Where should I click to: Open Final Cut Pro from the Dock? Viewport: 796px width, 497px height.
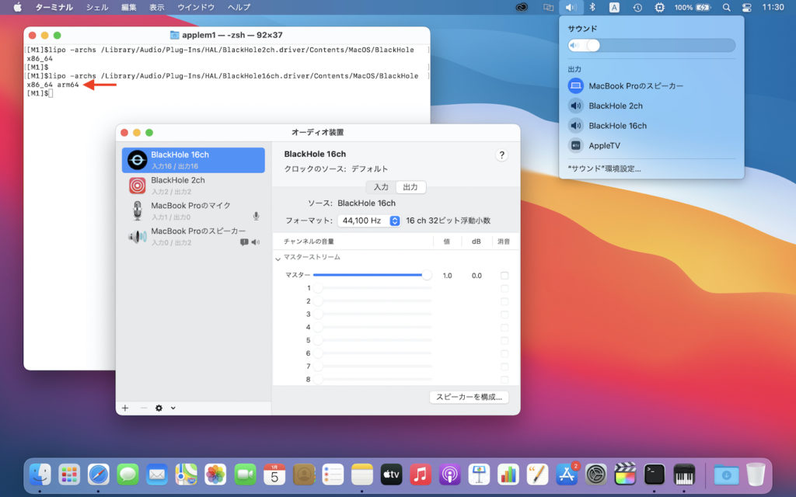(x=625, y=474)
